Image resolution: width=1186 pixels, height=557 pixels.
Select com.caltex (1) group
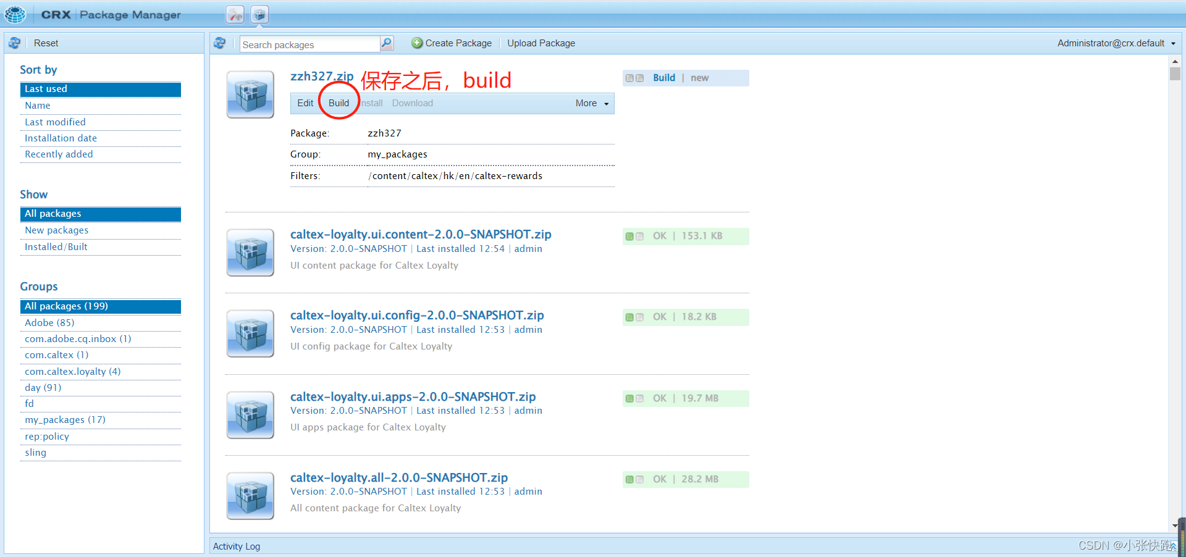click(101, 355)
